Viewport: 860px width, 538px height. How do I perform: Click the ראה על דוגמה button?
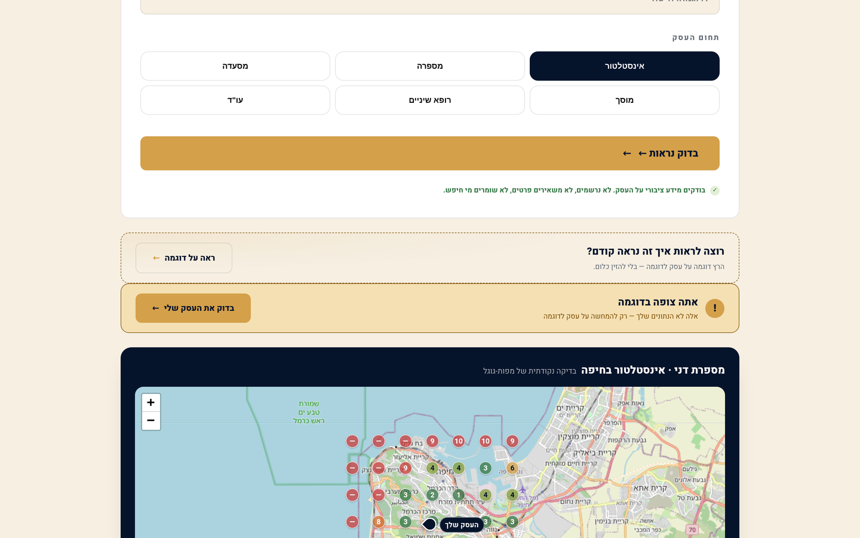(x=184, y=258)
